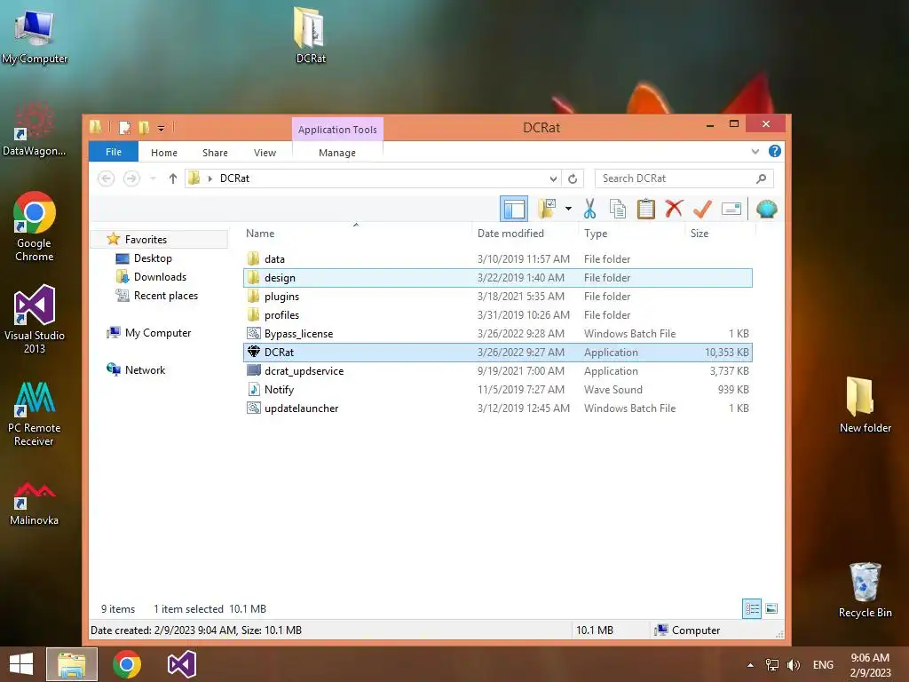The image size is (909, 682).
Task: Select the Recycle Bin desktop icon
Action: click(x=865, y=591)
